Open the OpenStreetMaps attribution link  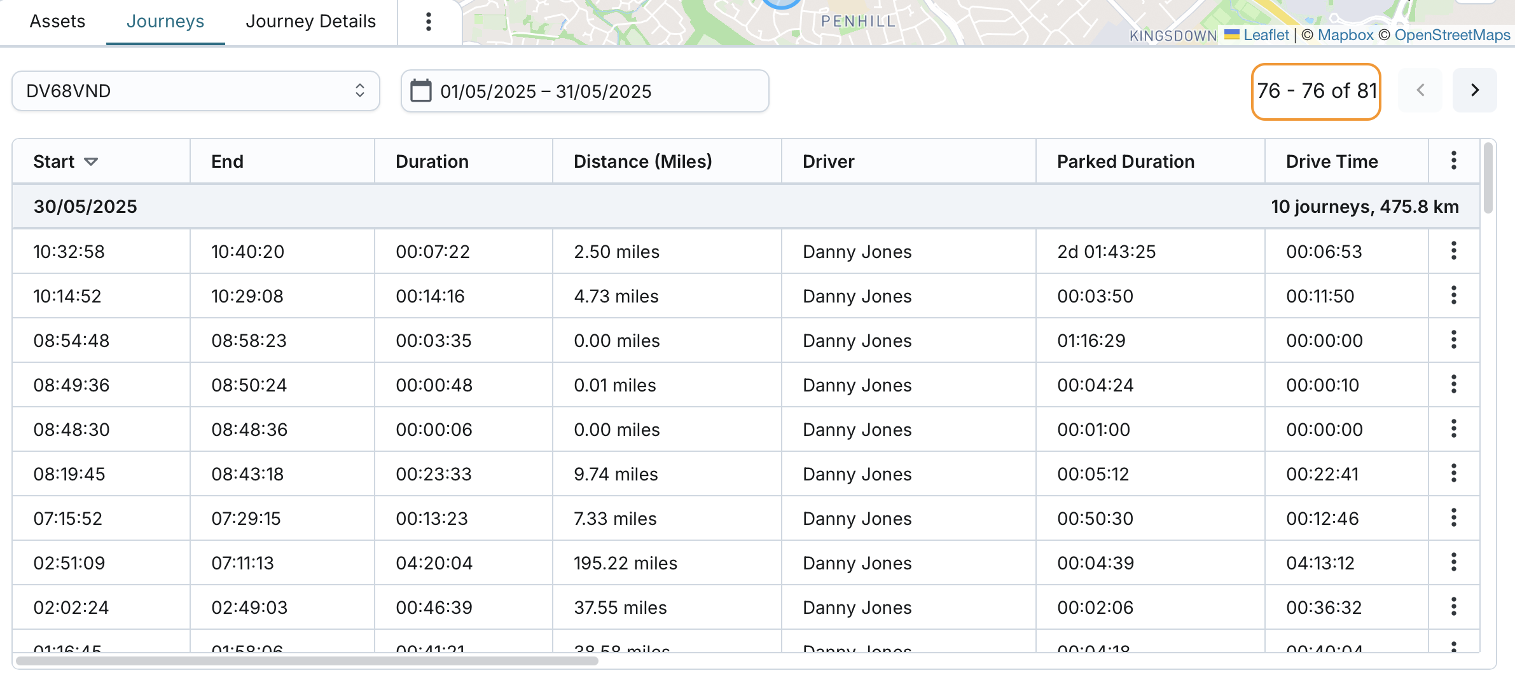point(1452,35)
